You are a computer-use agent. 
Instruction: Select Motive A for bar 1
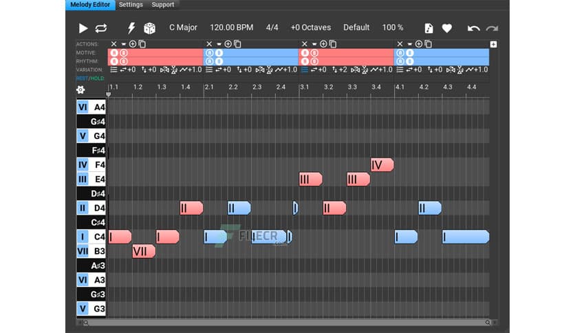(x=114, y=53)
